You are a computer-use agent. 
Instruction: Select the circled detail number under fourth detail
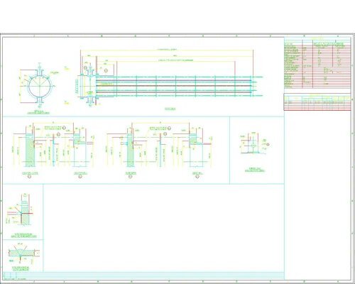coord(197,177)
